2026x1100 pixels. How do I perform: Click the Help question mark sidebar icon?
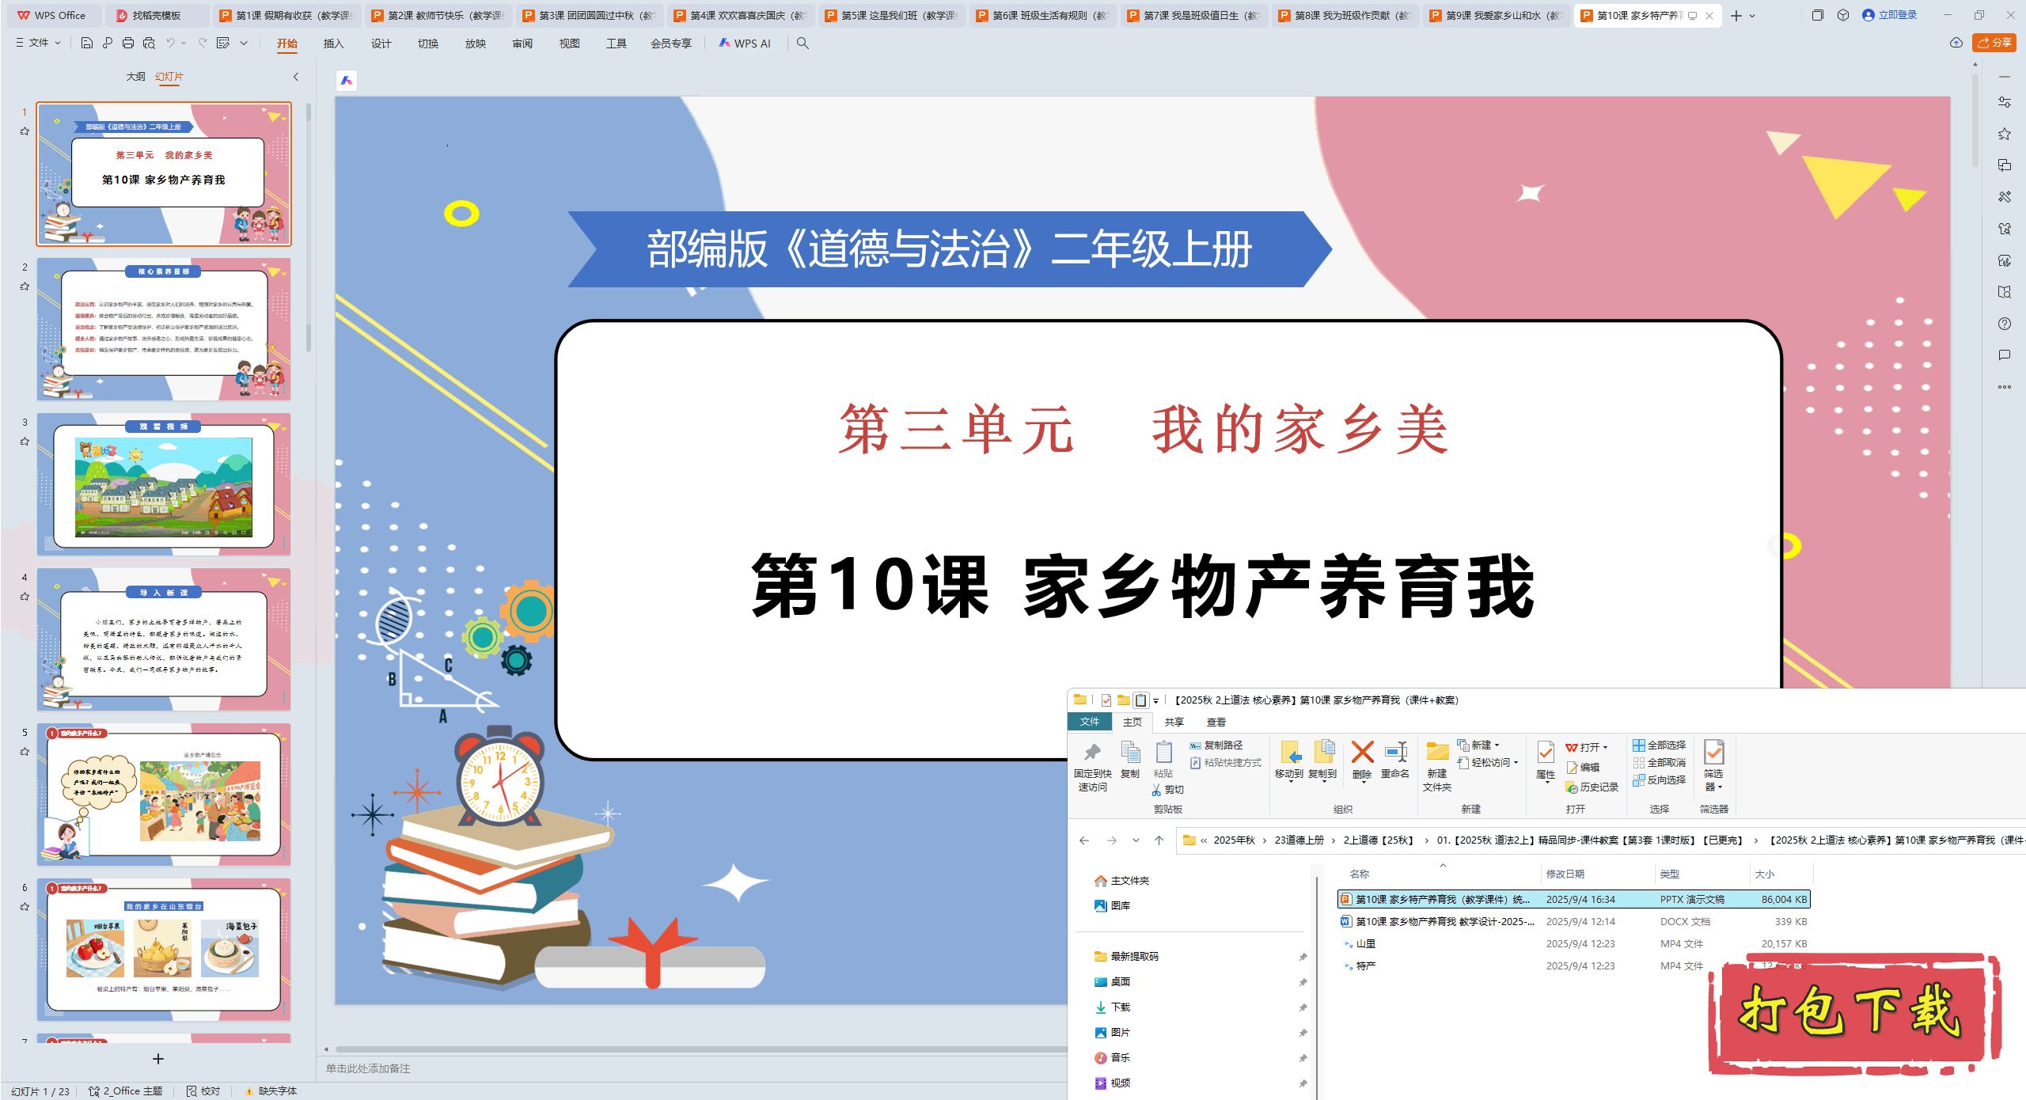pos(2004,324)
